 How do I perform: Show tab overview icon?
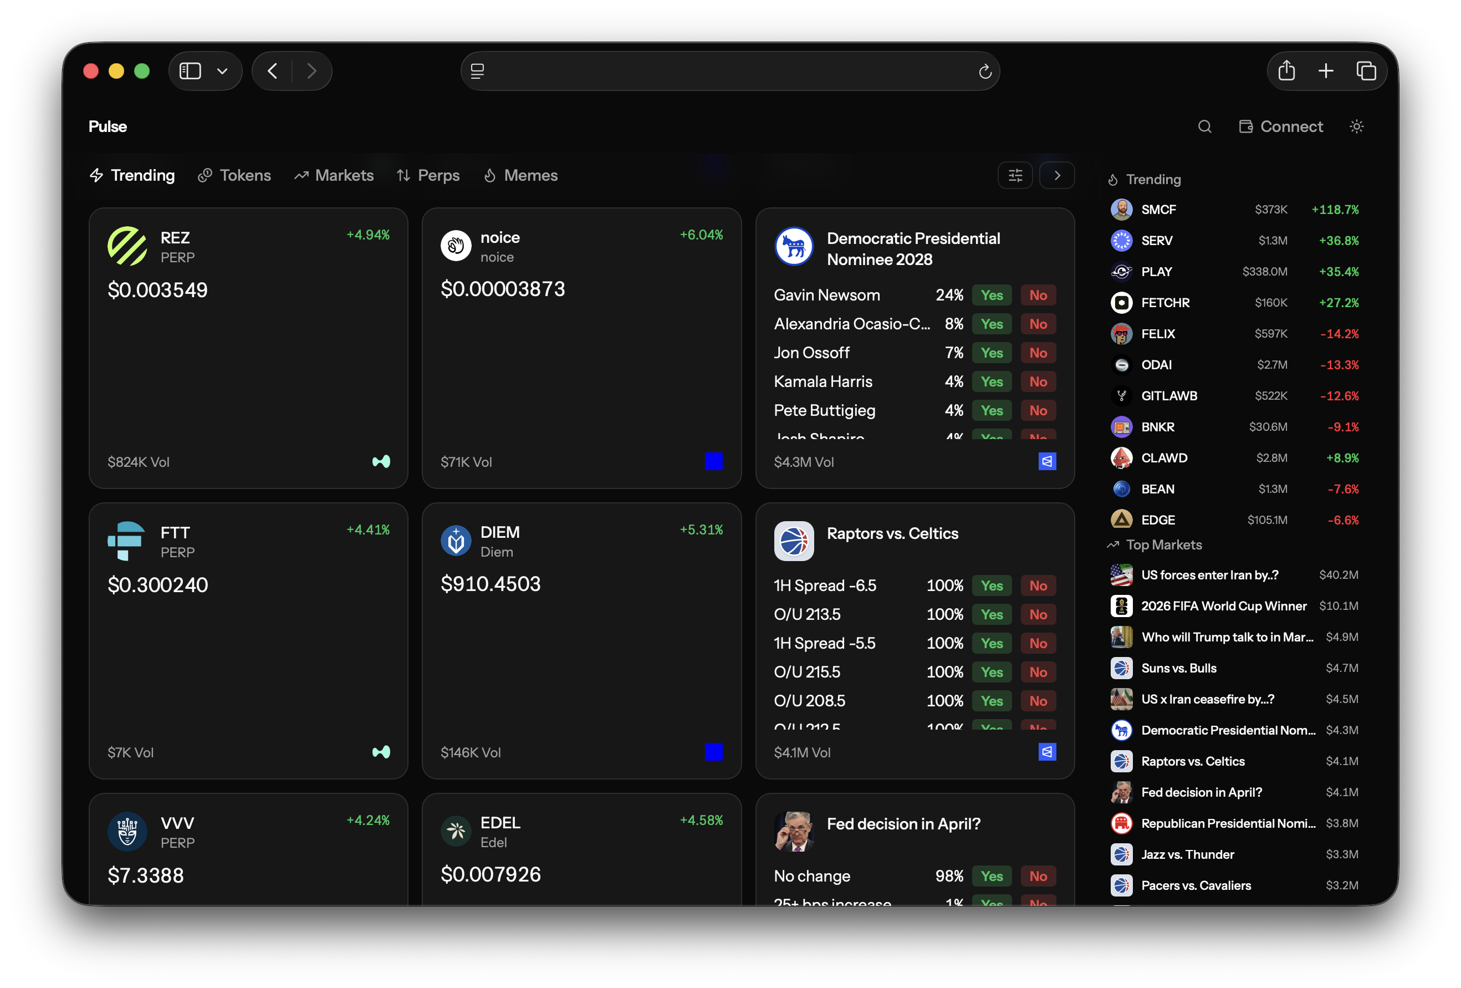pyautogui.click(x=1366, y=70)
